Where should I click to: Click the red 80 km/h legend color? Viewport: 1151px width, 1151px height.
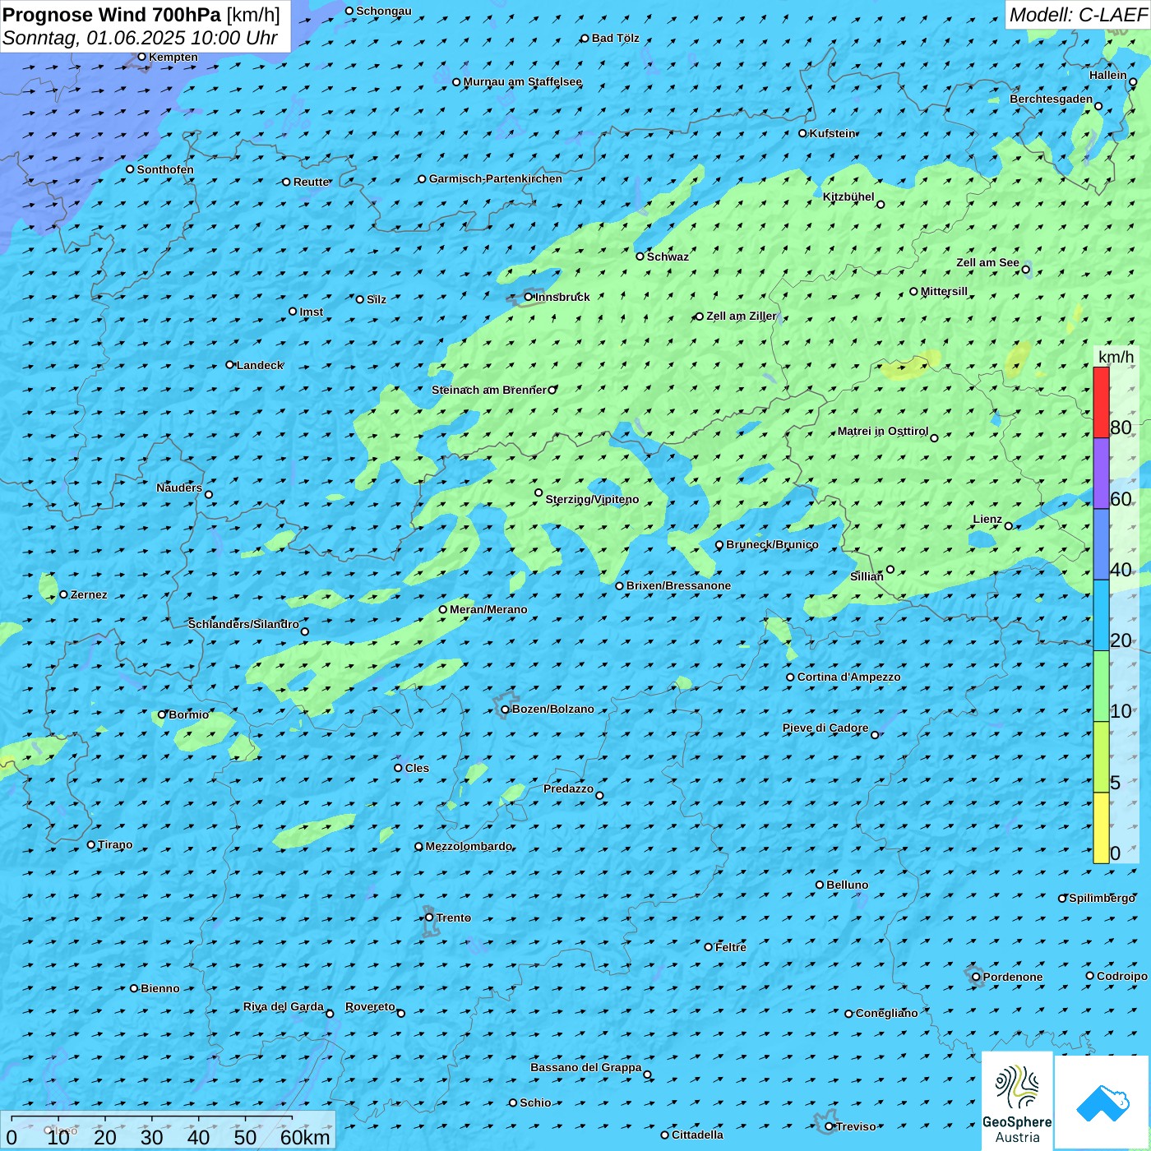[1101, 402]
